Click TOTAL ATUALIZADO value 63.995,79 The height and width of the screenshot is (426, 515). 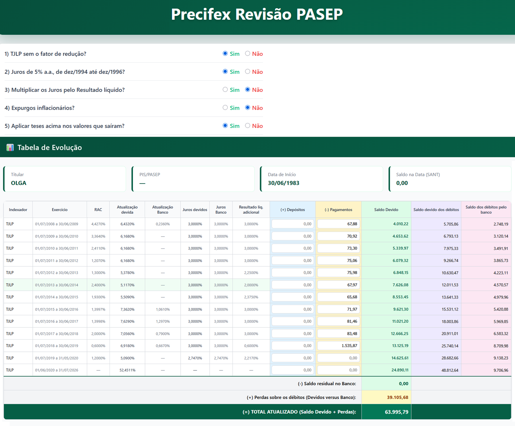point(396,412)
